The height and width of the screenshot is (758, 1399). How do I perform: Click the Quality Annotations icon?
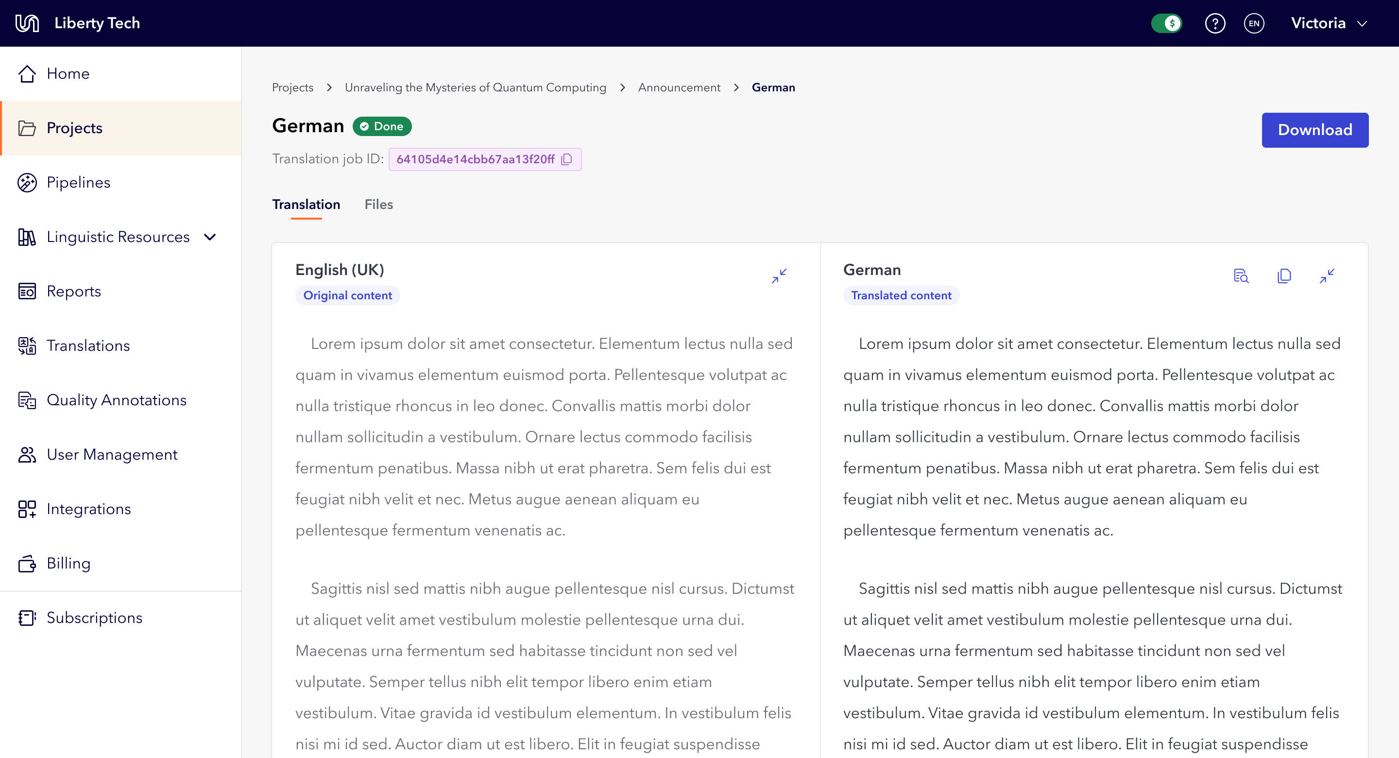27,400
